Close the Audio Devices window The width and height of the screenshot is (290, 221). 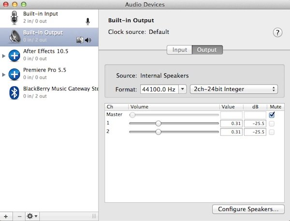click(6, 4)
